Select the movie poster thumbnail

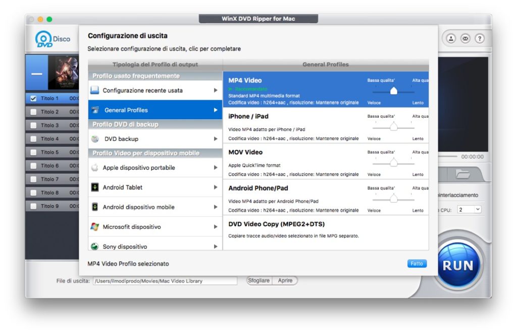pos(63,73)
